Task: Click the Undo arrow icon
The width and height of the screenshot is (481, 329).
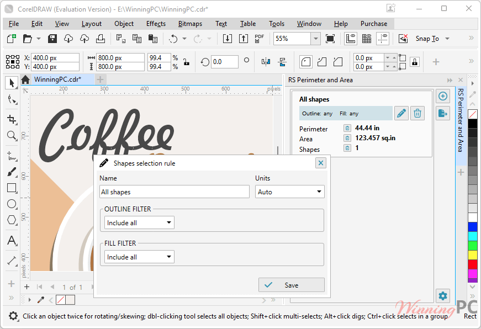Action: pos(173,39)
